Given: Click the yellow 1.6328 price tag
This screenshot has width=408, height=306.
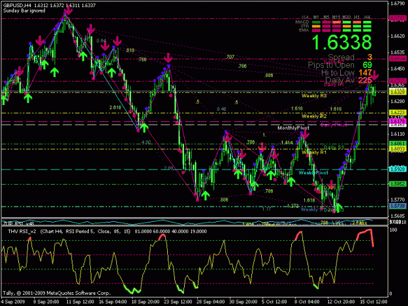Looking at the screenshot, I should pyautogui.click(x=398, y=92).
